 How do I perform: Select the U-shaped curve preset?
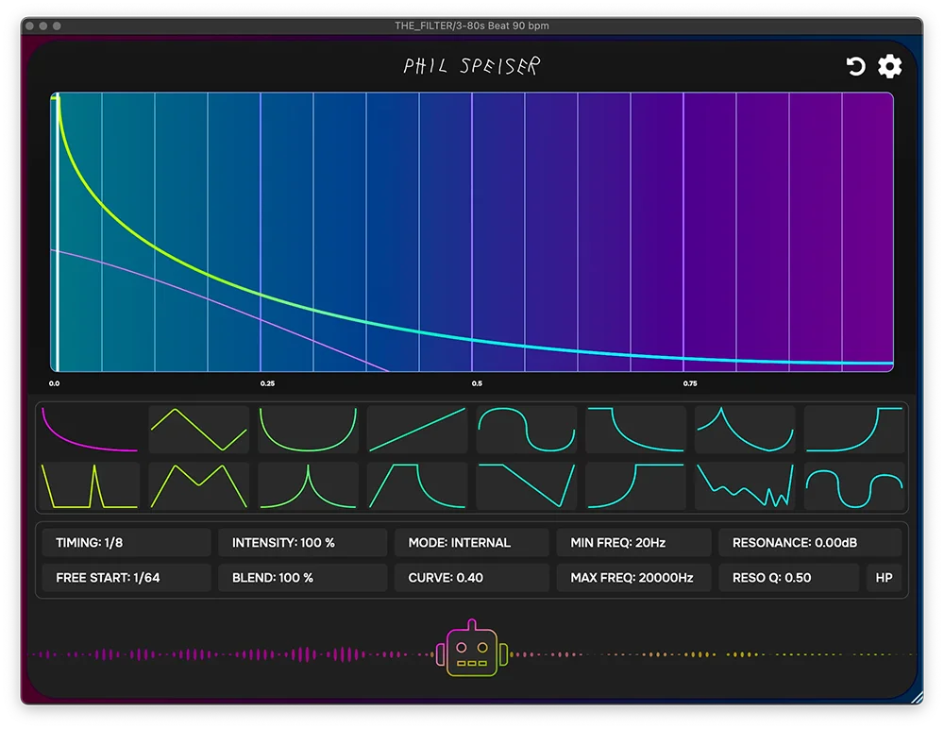click(x=308, y=430)
